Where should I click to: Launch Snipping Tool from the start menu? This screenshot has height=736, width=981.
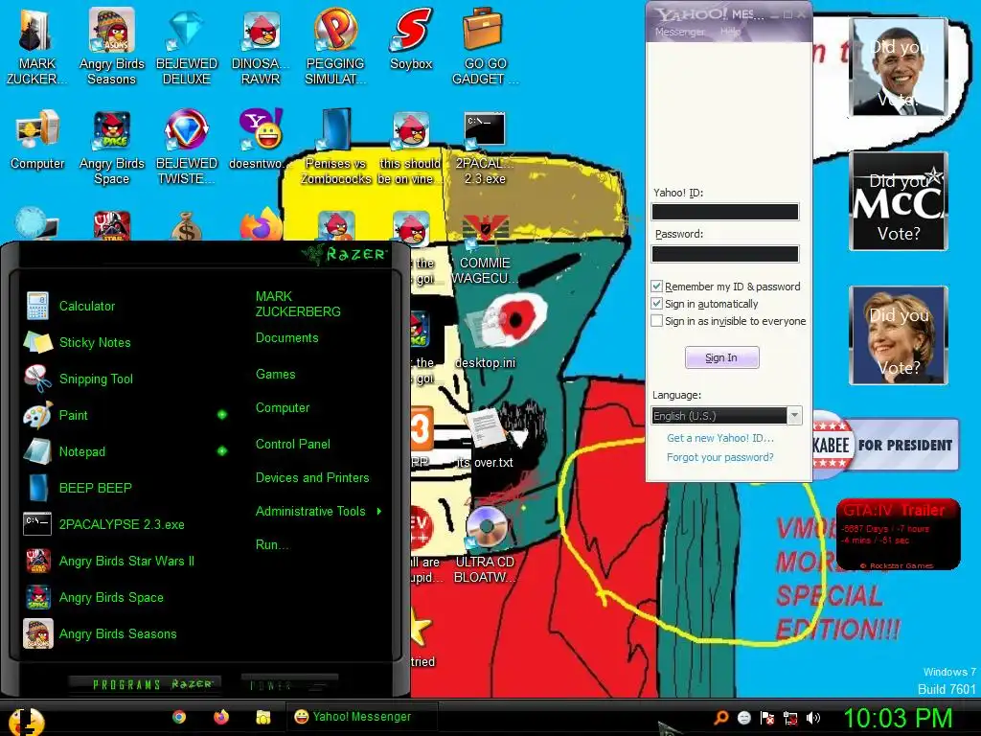79,379
